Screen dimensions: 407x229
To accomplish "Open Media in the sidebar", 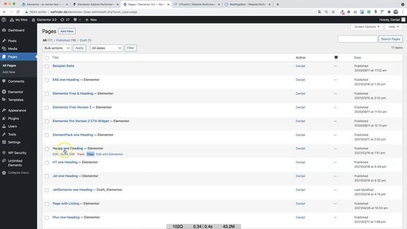I will tap(13, 49).
